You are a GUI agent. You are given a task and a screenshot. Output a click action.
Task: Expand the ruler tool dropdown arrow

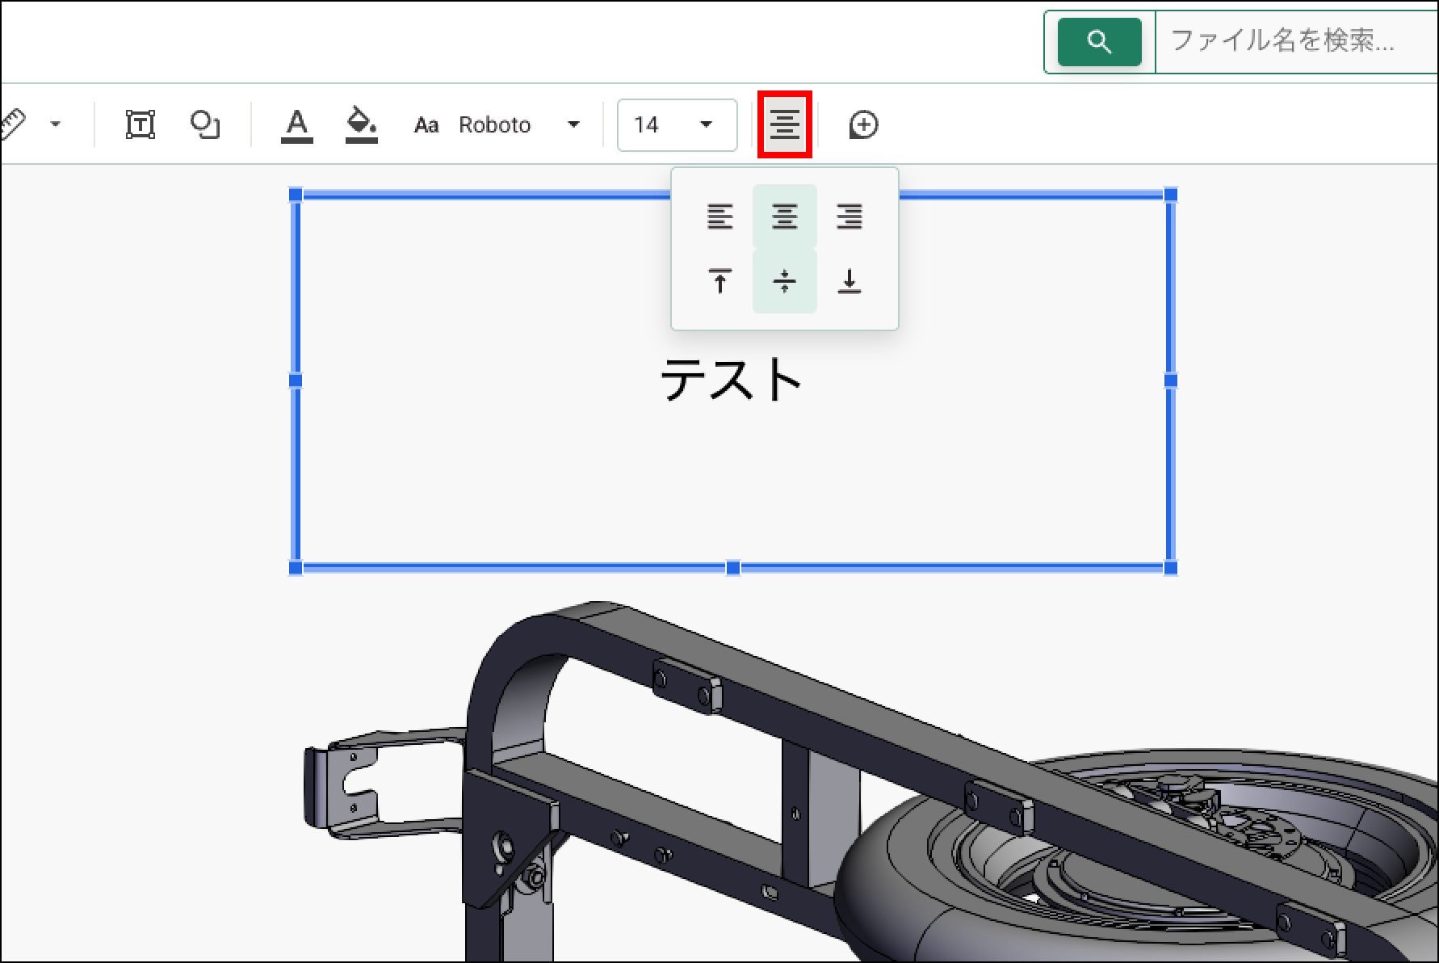tap(56, 124)
